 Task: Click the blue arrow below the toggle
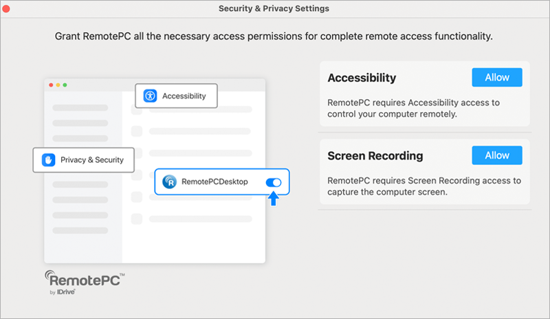(x=273, y=199)
